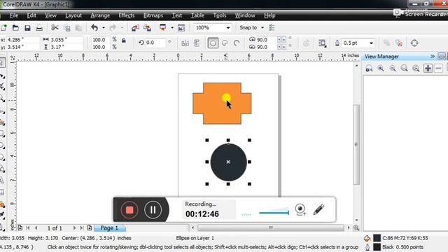The width and height of the screenshot is (448, 252).
Task: Click the Redo arrow icon
Action: click(x=113, y=28)
